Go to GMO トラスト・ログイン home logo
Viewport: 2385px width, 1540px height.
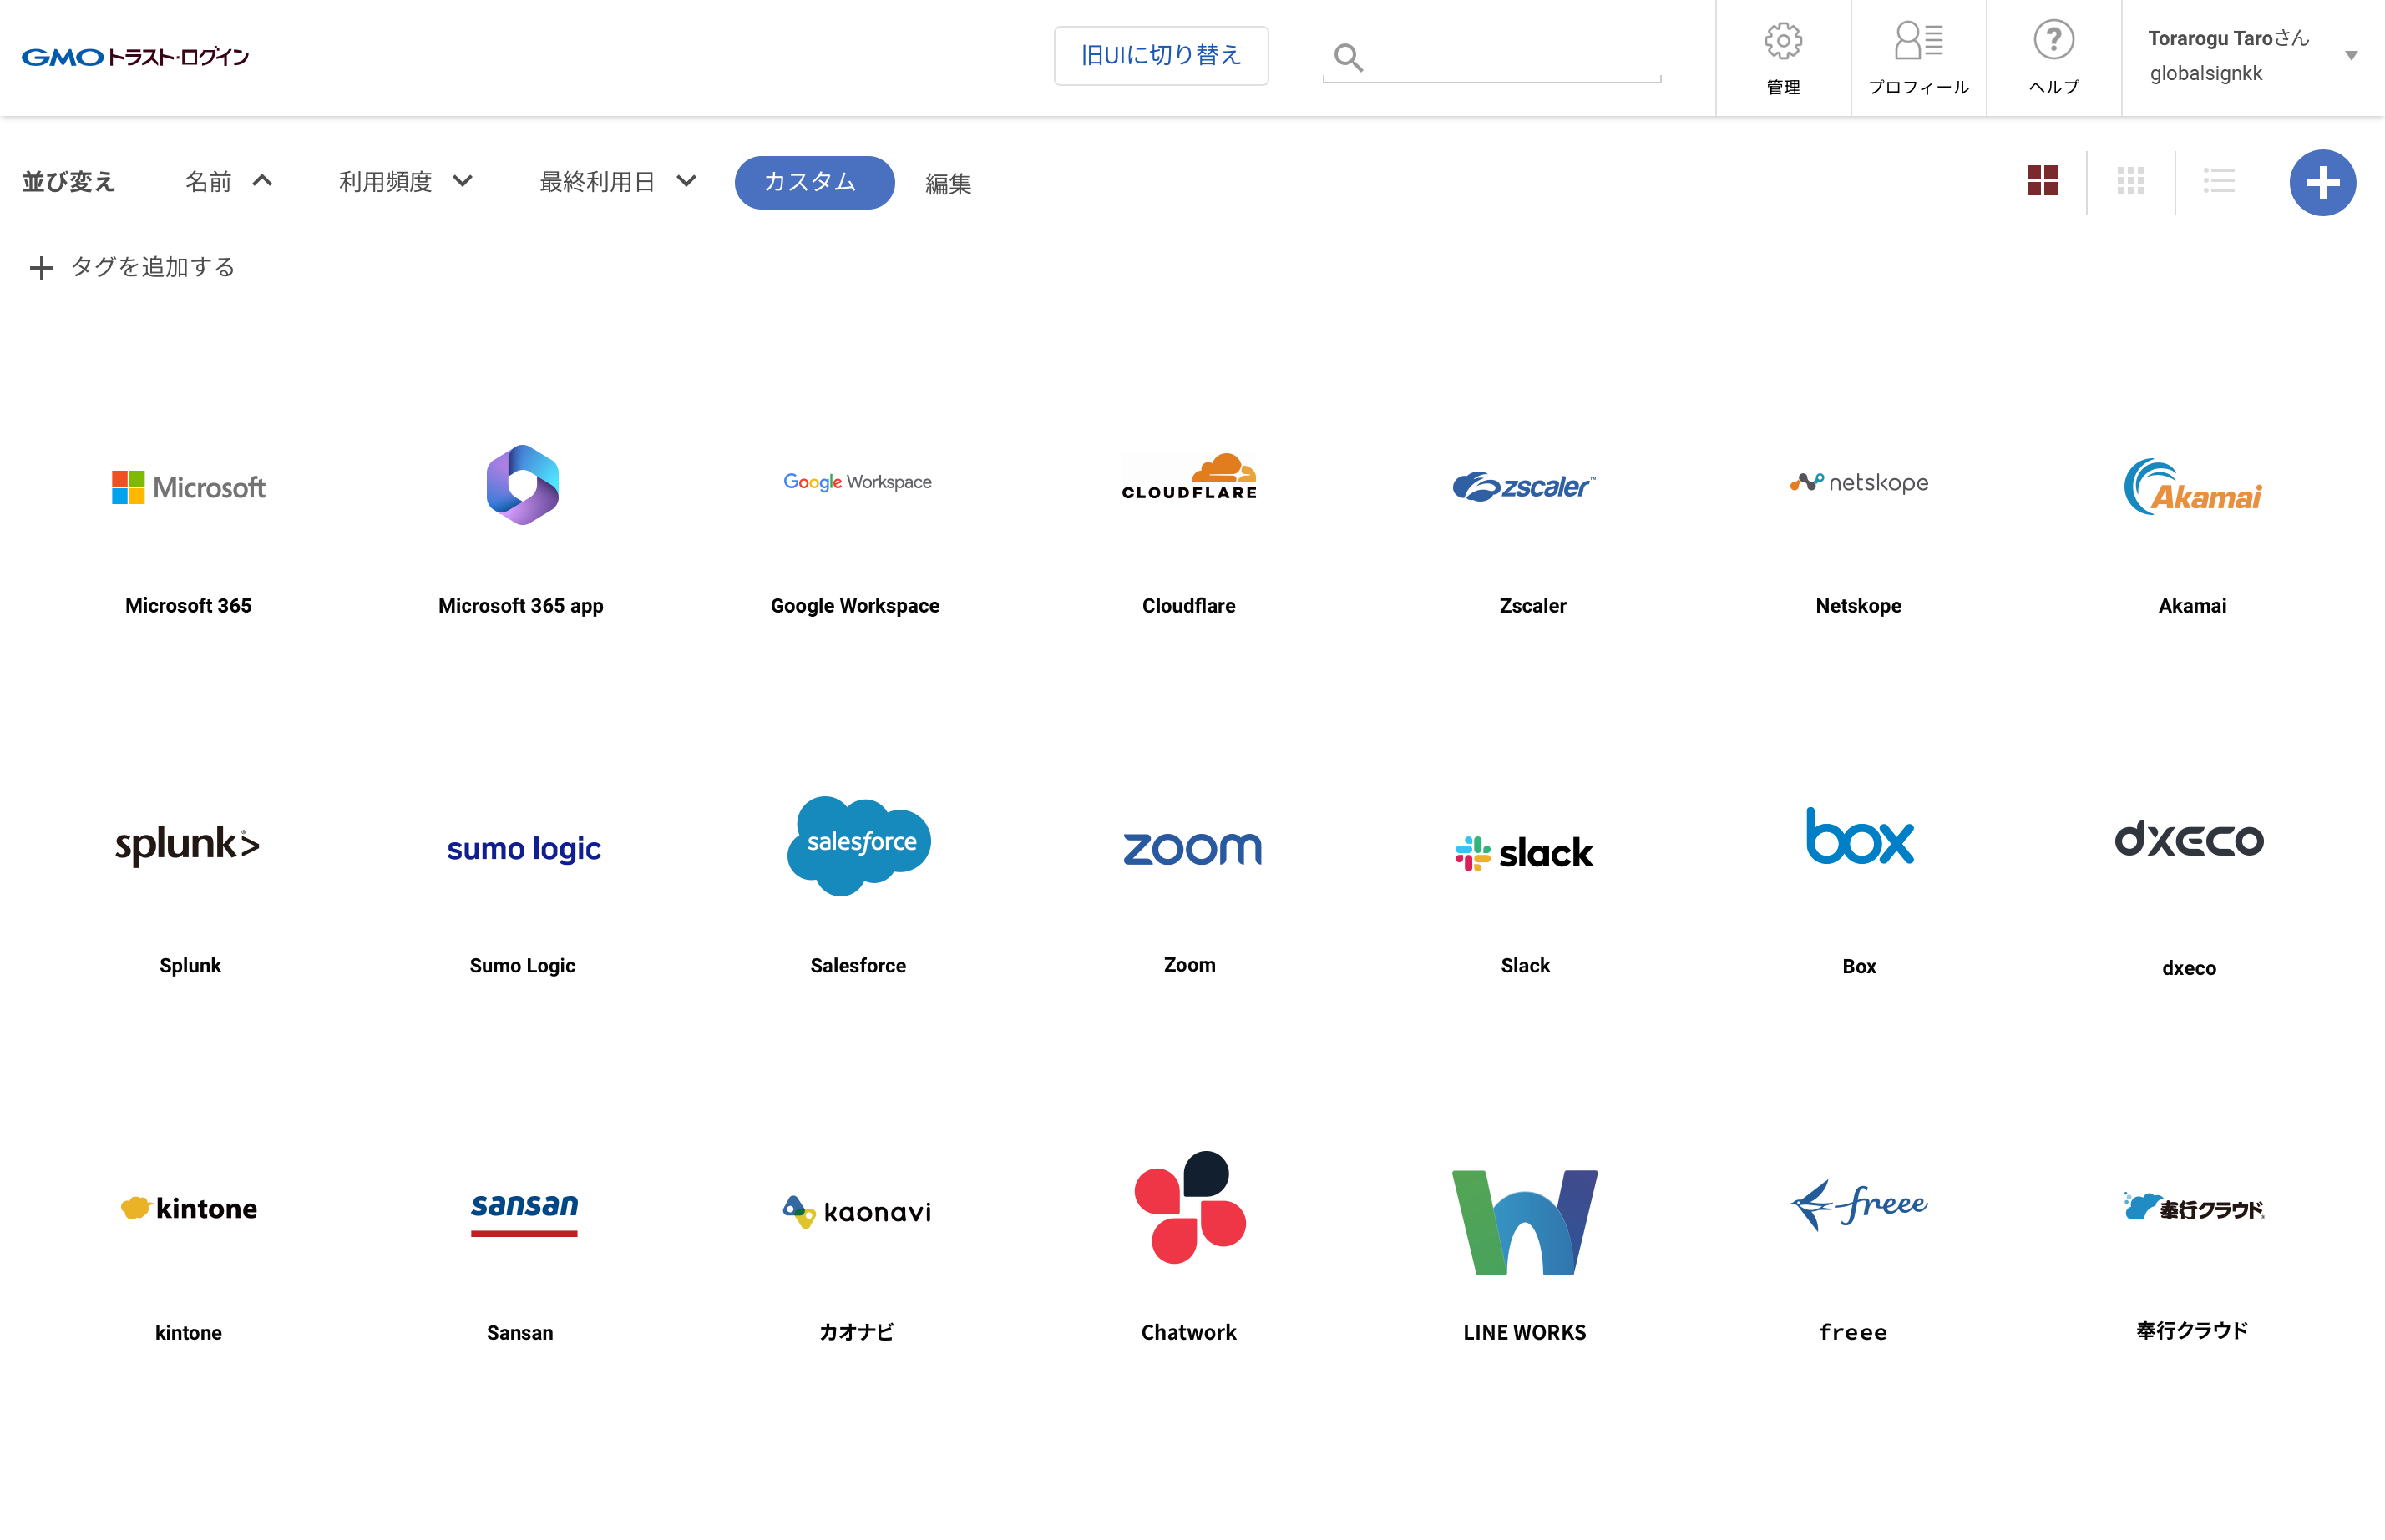tap(135, 57)
